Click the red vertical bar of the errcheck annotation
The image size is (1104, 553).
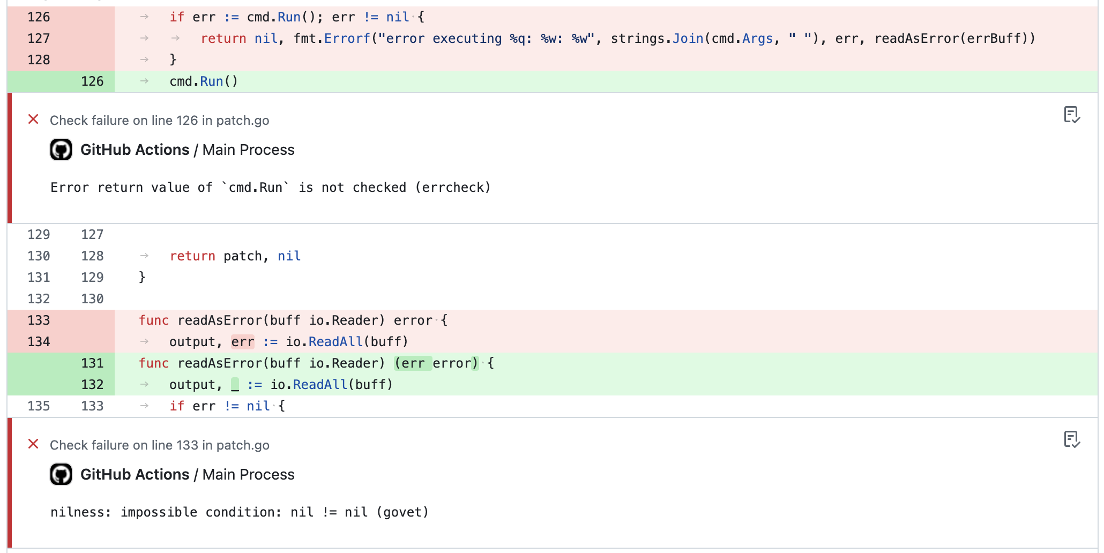pos(11,158)
